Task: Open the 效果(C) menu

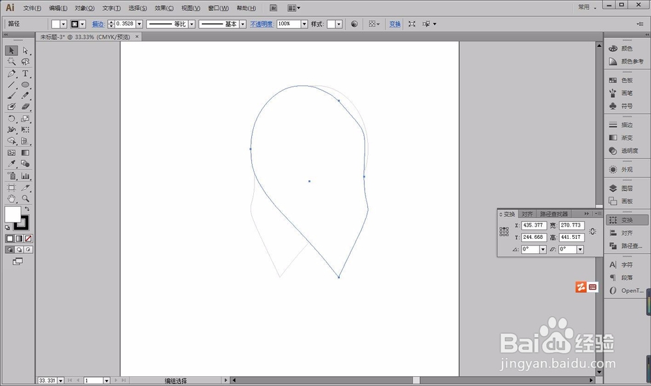Action: [x=164, y=8]
